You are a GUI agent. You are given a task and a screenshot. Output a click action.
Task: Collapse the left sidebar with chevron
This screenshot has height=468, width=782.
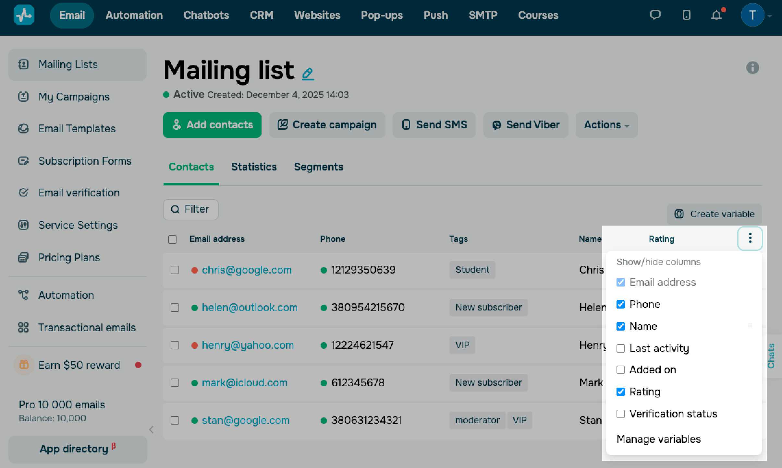(151, 430)
